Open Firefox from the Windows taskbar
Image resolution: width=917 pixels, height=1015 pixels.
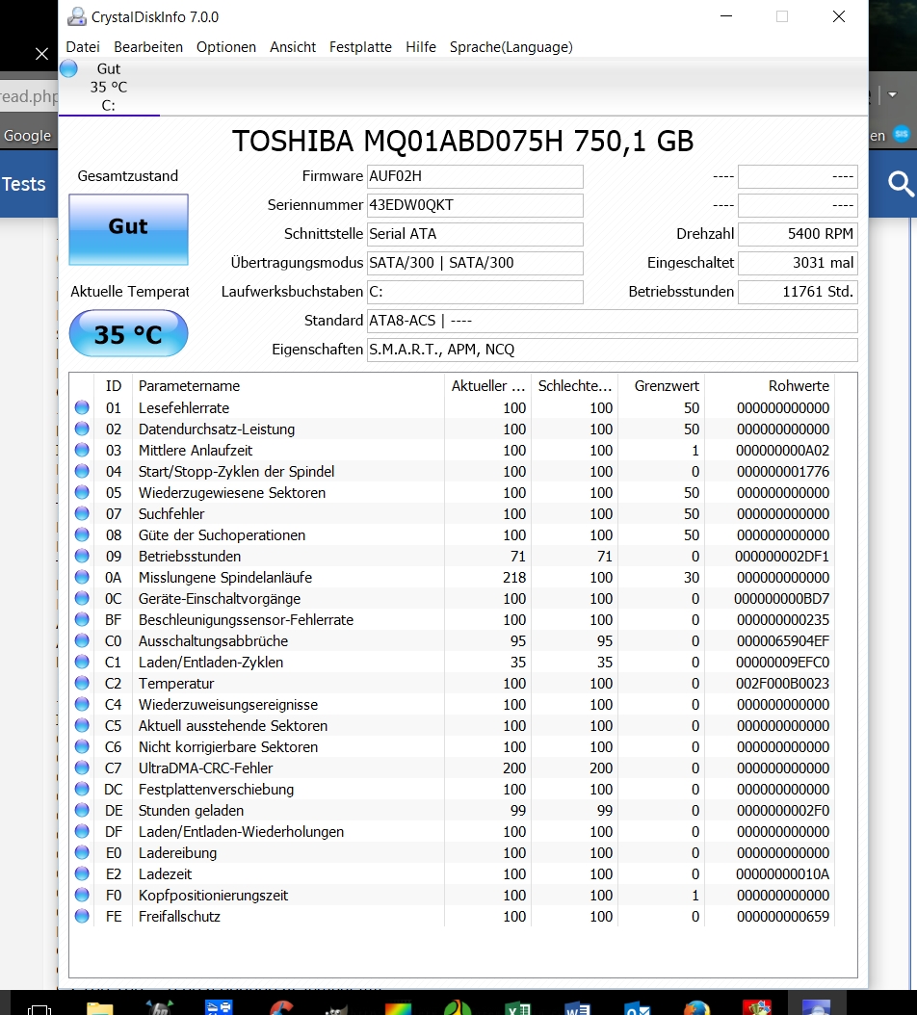tap(697, 1007)
